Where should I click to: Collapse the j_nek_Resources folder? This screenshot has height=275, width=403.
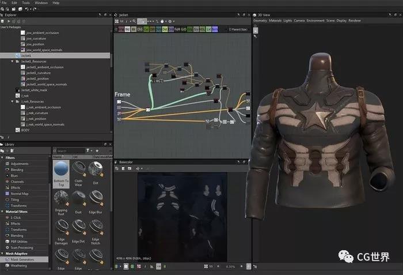pos(12,101)
